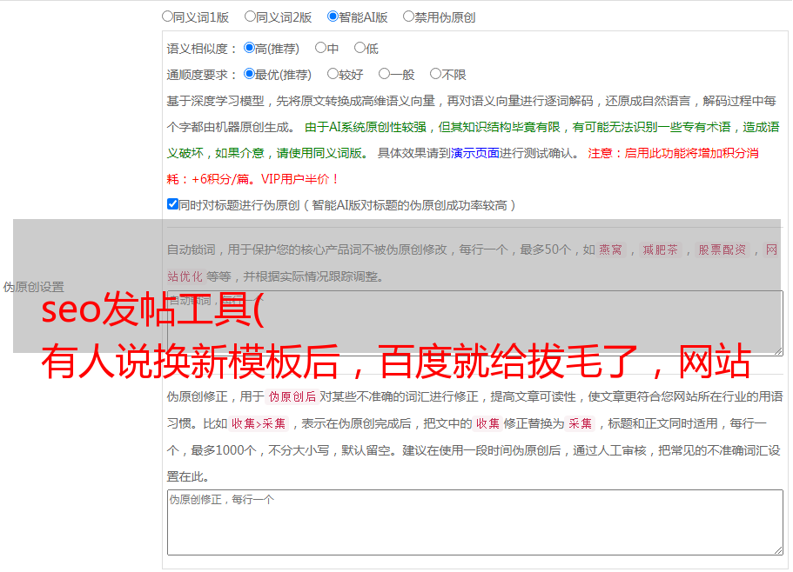Click the 燕窝 example keyword
This screenshot has height=572, width=793.
tap(610, 249)
